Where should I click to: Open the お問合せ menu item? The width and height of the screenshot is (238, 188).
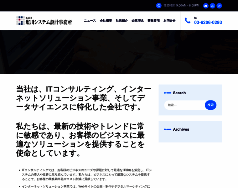pos(169,21)
